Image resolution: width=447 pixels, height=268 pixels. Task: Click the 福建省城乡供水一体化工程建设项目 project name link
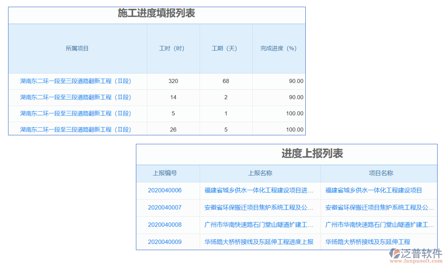tap(374, 190)
